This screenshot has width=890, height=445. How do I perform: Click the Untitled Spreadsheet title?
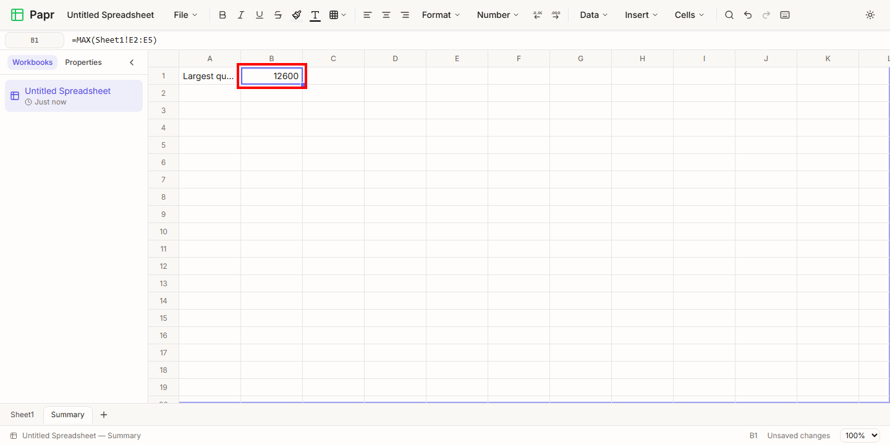pos(111,15)
